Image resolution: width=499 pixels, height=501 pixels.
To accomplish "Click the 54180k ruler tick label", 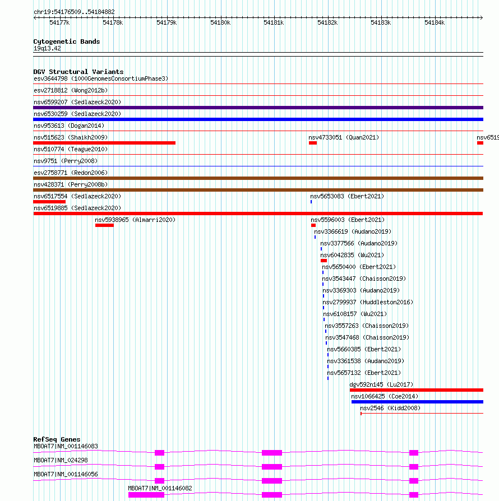I will [220, 22].
